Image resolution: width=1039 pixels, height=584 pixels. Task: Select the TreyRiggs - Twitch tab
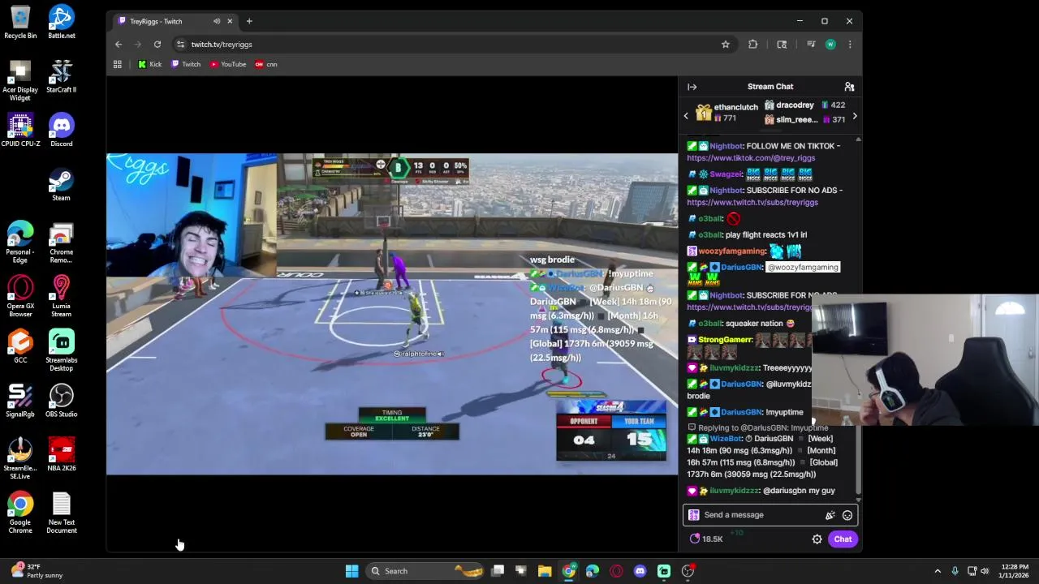tap(175, 21)
